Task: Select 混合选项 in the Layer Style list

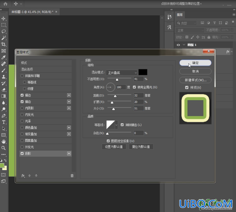Action: point(46,69)
